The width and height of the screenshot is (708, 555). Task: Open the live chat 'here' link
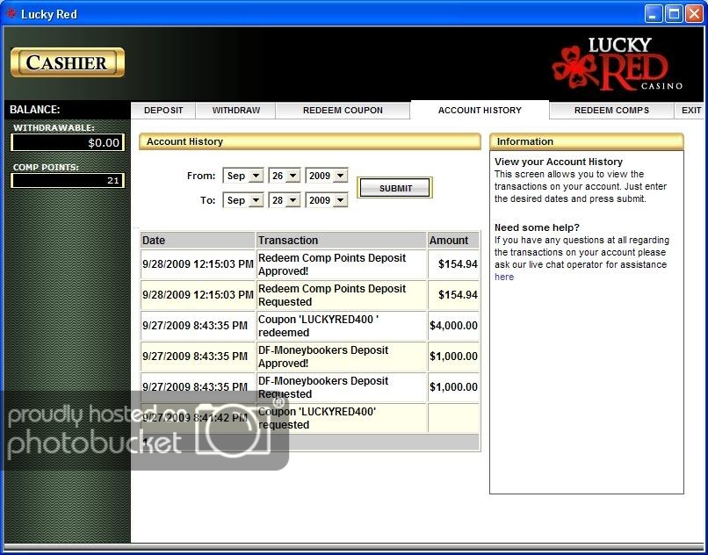point(504,277)
